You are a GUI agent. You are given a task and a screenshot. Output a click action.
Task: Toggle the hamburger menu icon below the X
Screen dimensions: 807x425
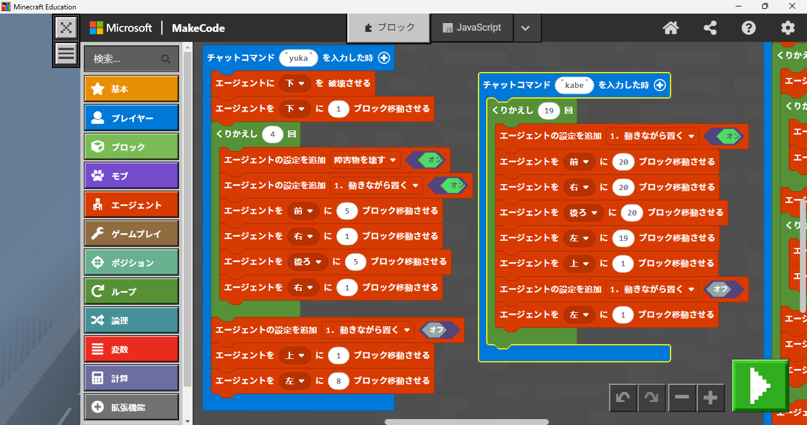(x=66, y=54)
